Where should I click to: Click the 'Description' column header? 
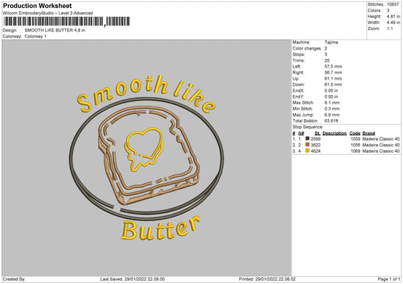(334, 133)
